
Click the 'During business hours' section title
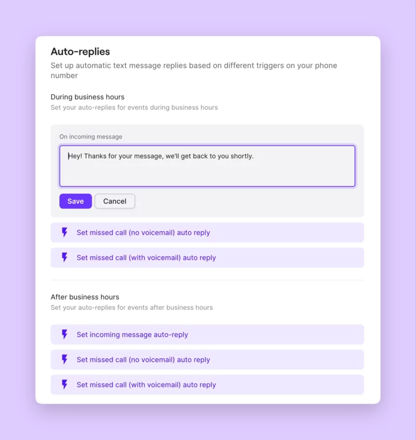point(87,97)
